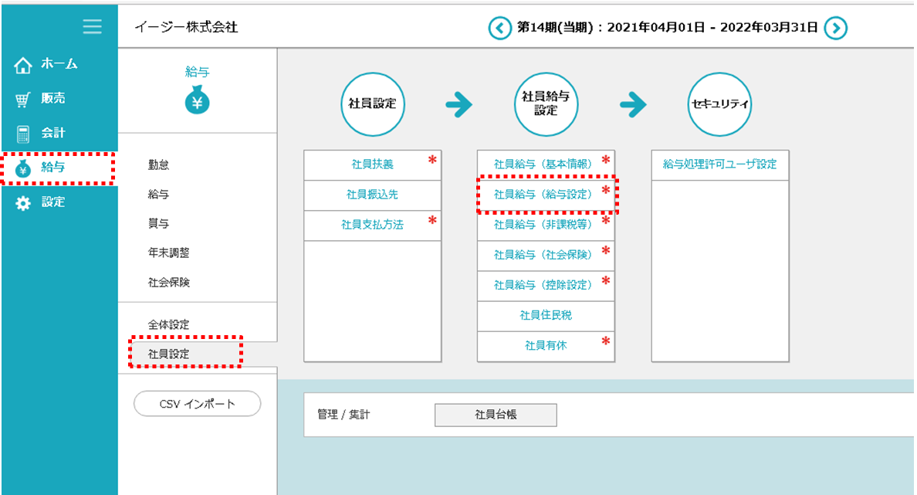Open 年末調整 in the submenu
917x495 pixels.
tap(168, 253)
